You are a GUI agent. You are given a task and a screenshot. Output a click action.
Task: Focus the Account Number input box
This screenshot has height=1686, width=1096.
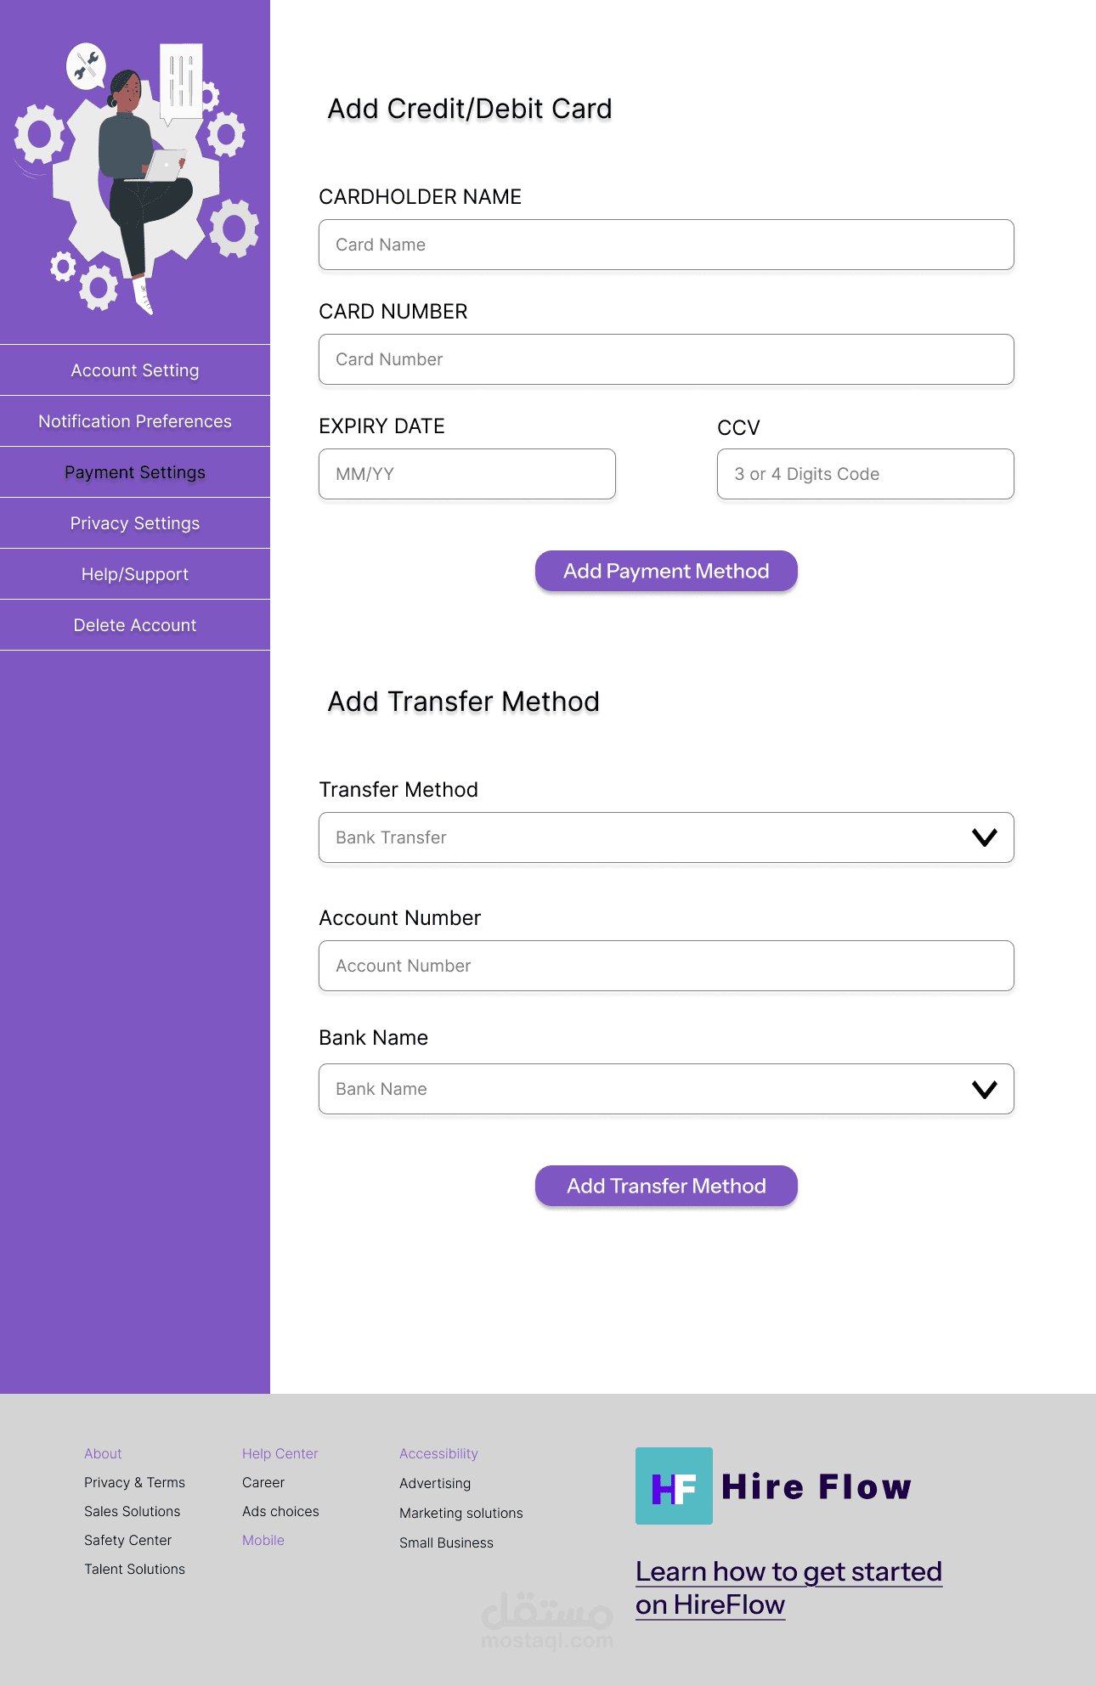coord(666,966)
